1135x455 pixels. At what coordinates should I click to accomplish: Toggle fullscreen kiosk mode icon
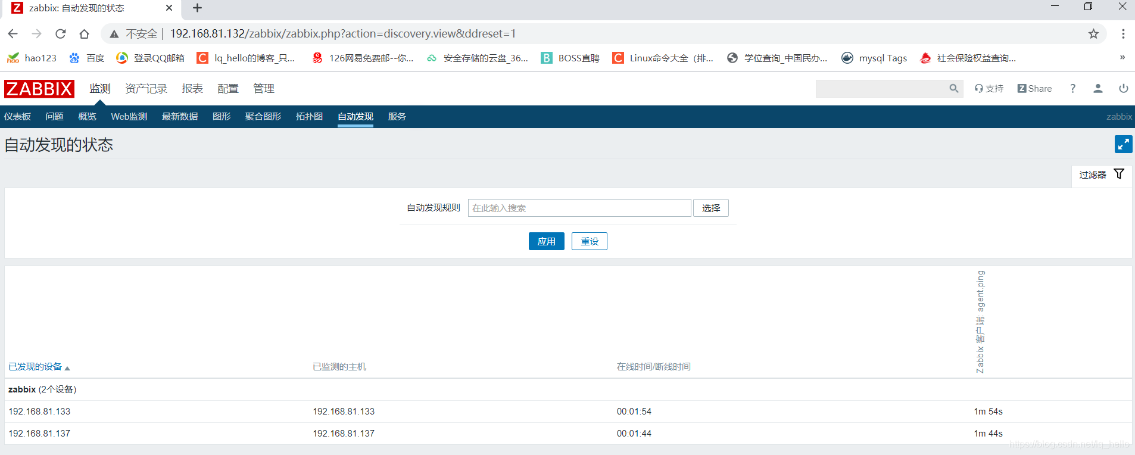(x=1123, y=144)
